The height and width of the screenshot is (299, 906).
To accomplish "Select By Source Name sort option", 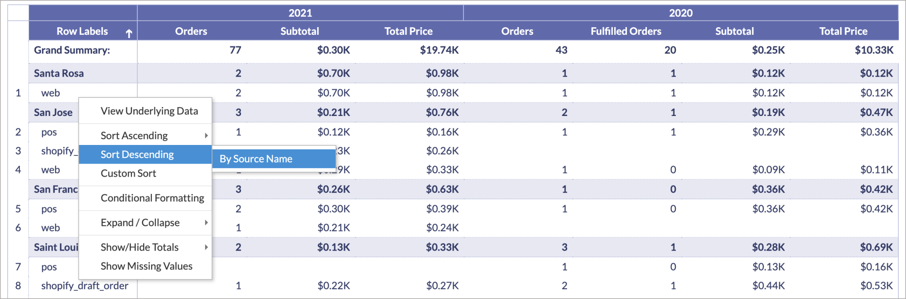I will (256, 159).
